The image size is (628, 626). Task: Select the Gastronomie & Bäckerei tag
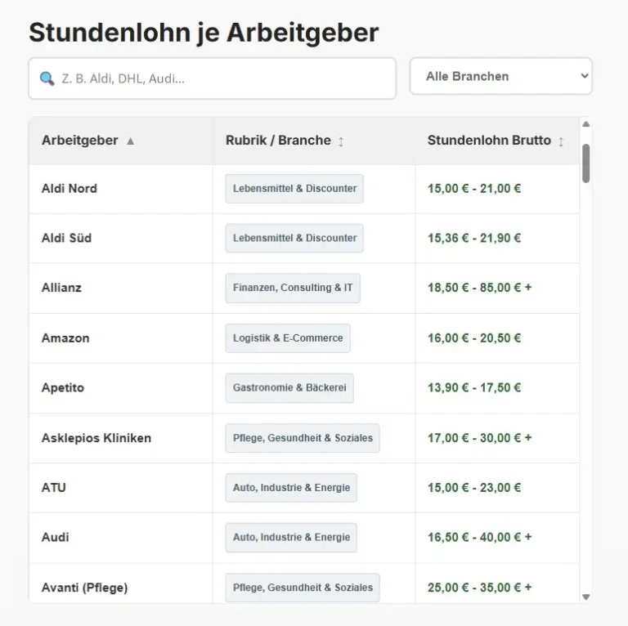click(289, 388)
